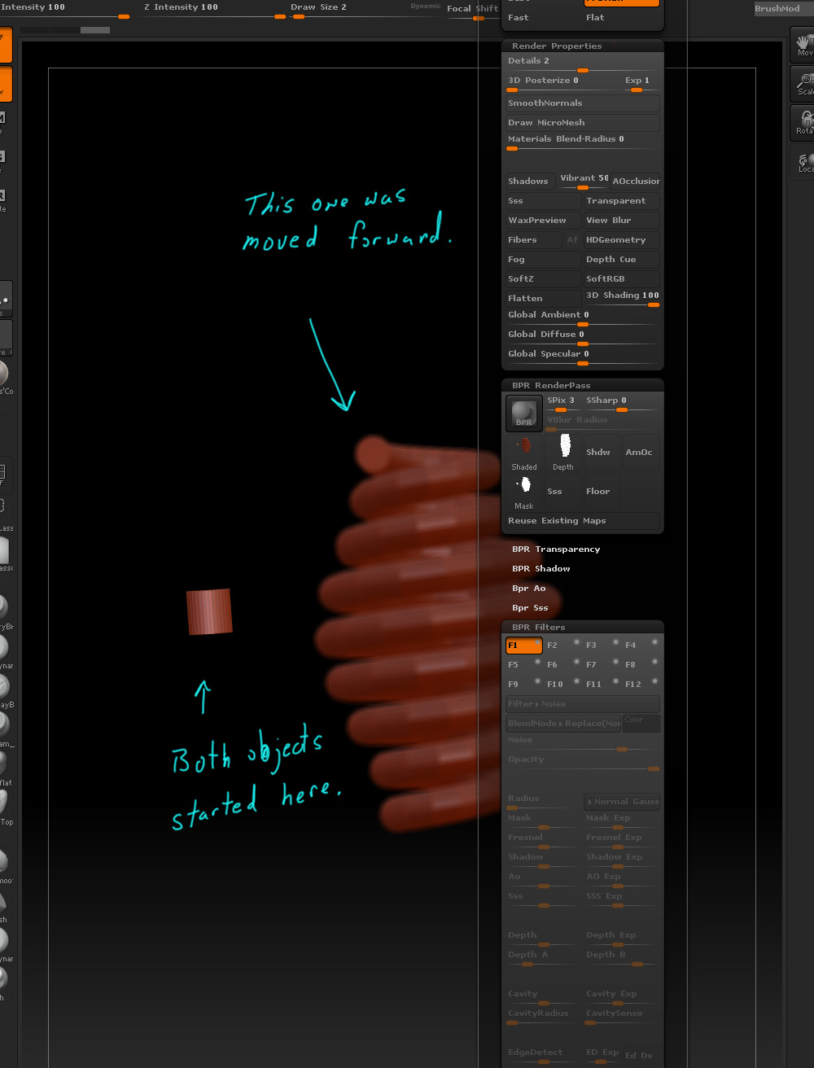Click the Dynamic draw size button
Viewport: 814px width, 1068px height.
[x=426, y=7]
